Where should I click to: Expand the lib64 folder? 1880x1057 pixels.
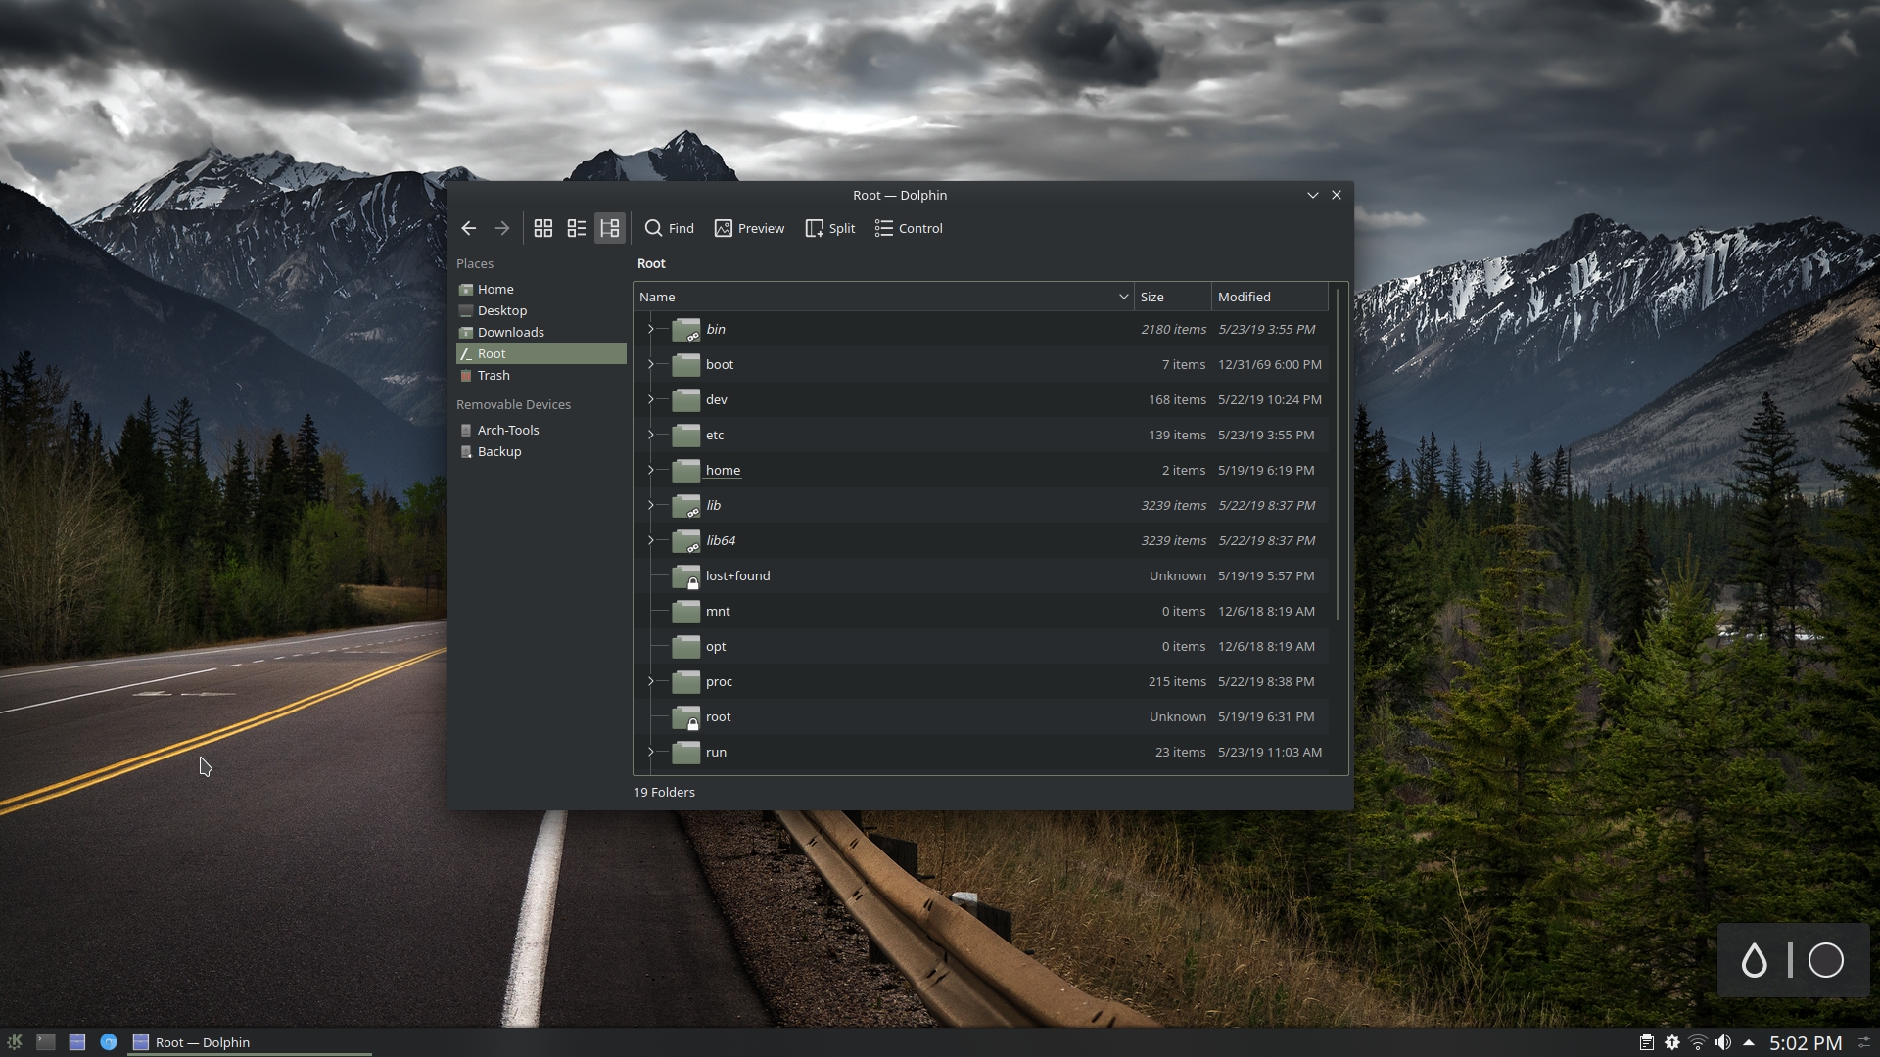point(650,540)
